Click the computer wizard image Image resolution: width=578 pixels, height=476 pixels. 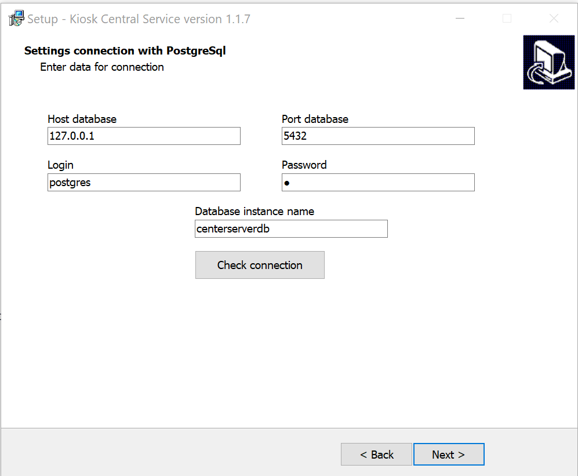[x=548, y=62]
